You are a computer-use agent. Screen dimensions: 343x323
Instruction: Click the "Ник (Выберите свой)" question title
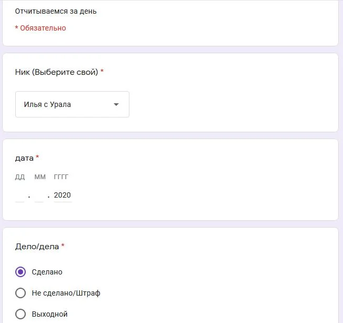[x=57, y=72]
